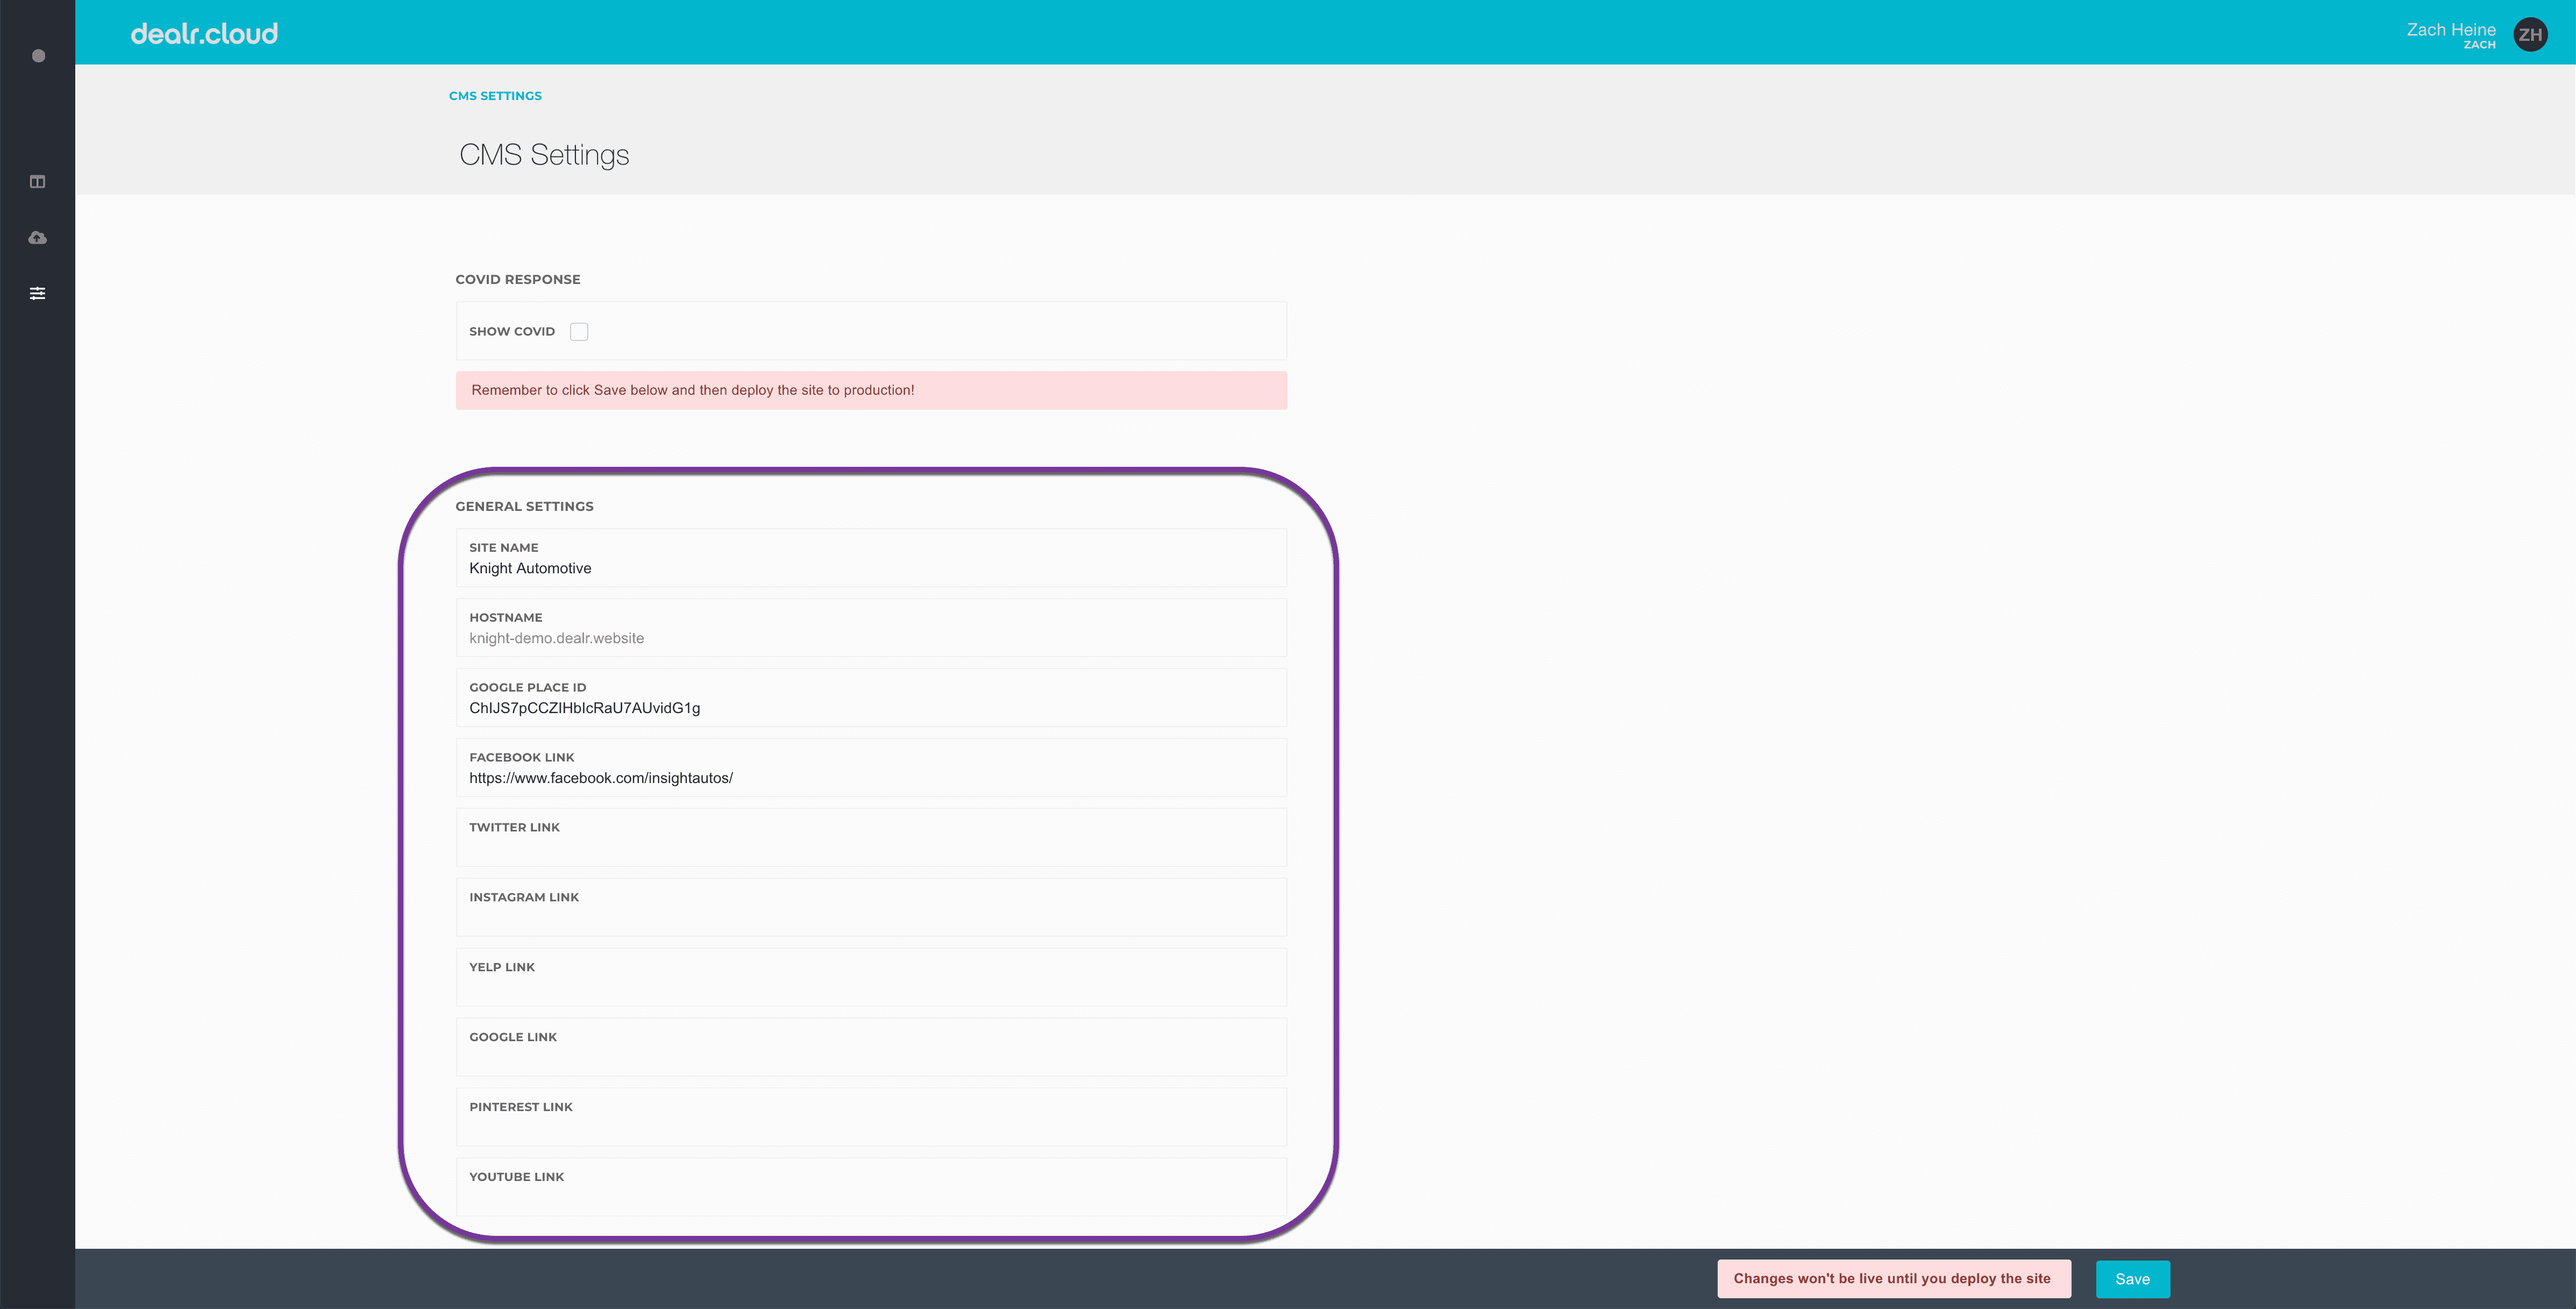Click the Yelp Link field
The width and height of the screenshot is (2576, 1309).
click(870, 987)
